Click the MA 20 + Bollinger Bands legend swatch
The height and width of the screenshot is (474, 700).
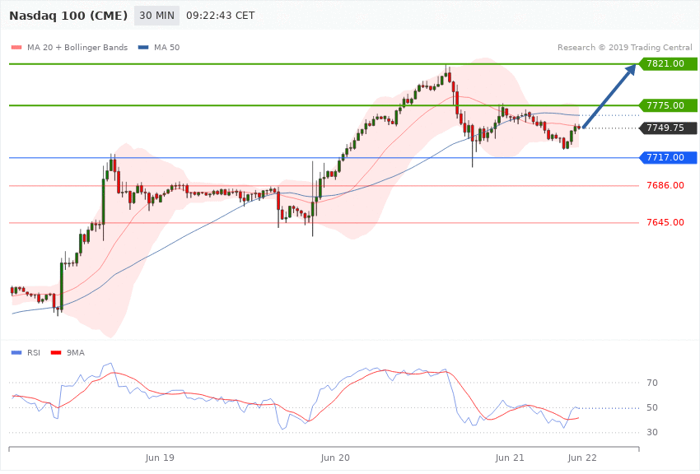click(16, 48)
